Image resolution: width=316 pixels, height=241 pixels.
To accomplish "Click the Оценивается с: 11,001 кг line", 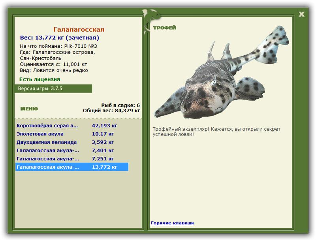I will (x=53, y=64).
